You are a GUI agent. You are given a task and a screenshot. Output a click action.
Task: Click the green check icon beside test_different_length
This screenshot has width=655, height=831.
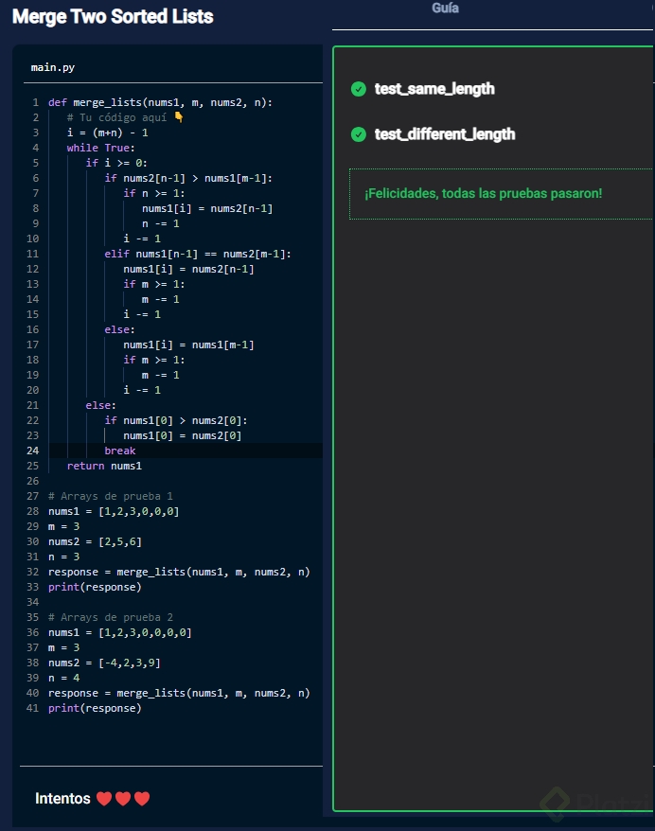pos(359,134)
